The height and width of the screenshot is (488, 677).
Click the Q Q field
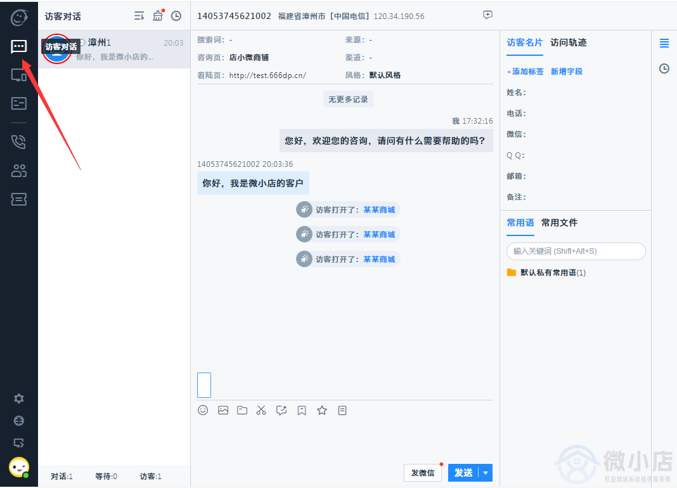576,155
